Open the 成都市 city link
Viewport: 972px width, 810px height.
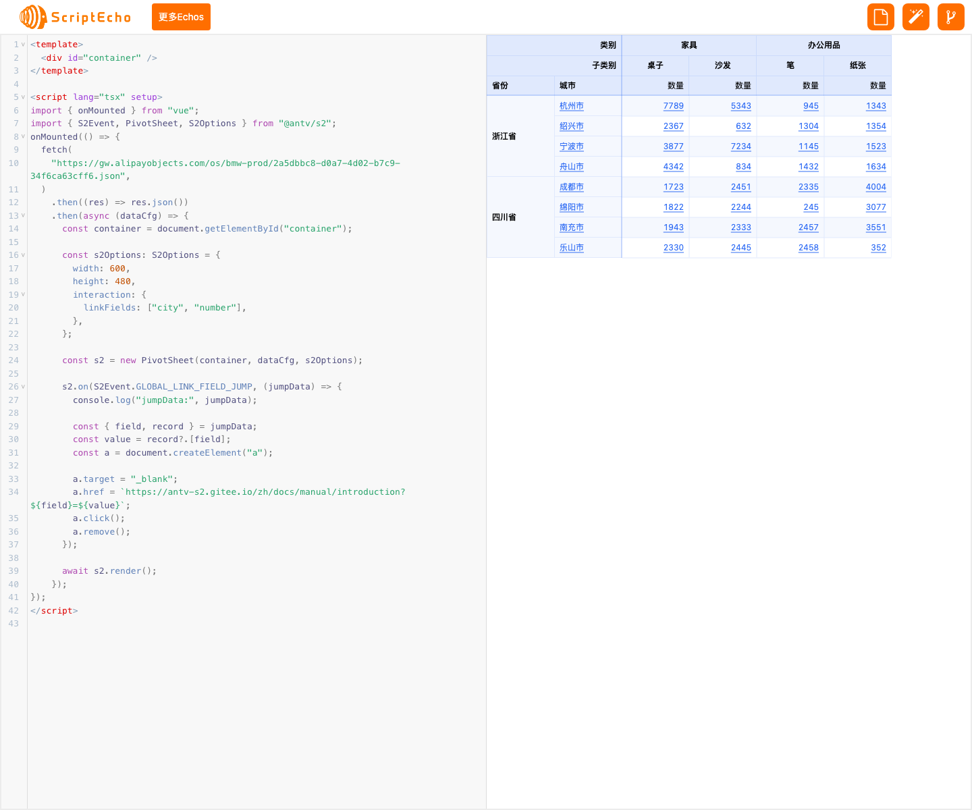coord(572,187)
